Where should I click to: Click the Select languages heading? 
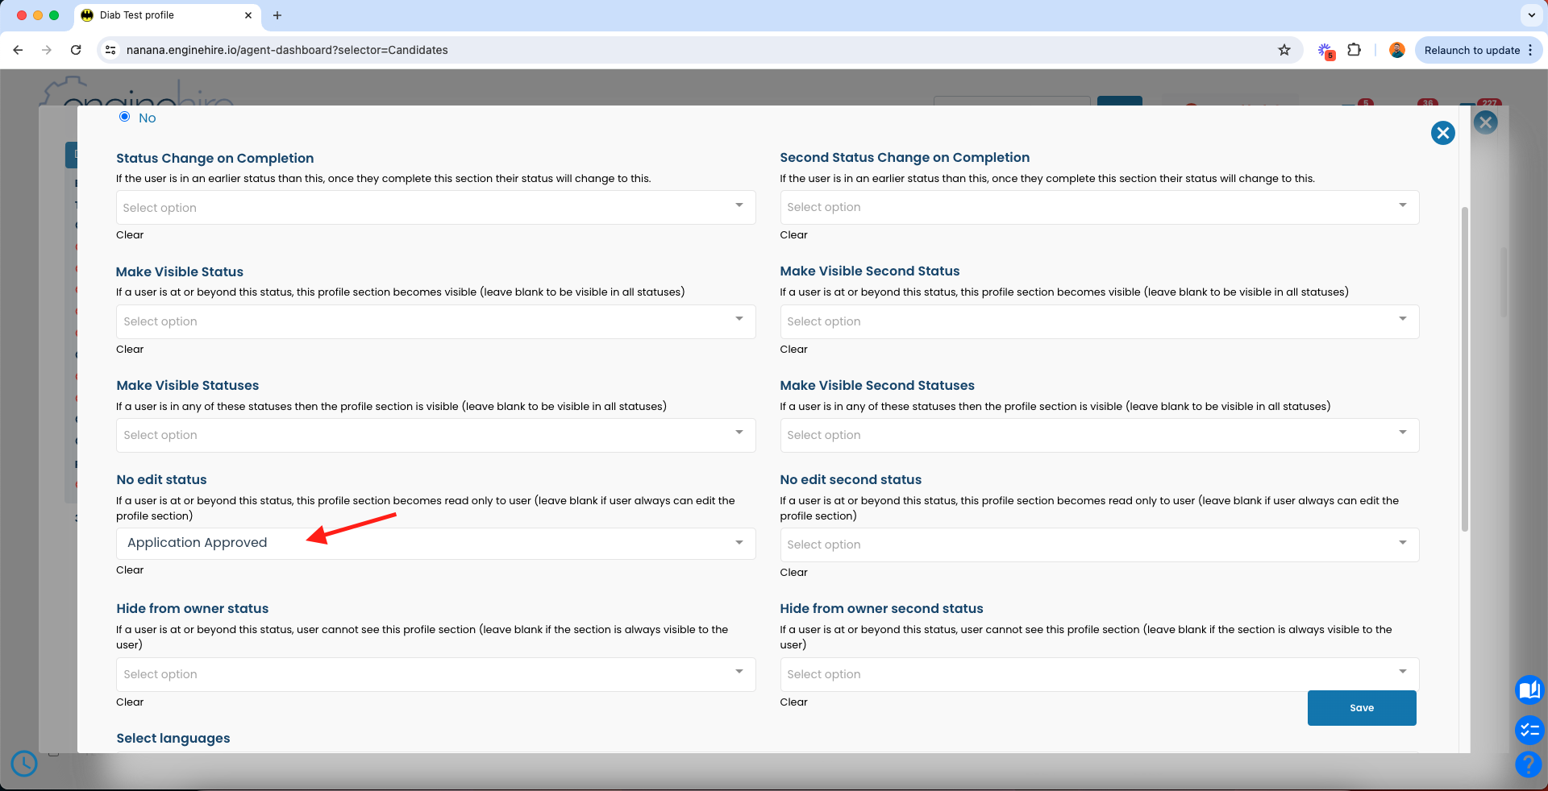point(173,739)
